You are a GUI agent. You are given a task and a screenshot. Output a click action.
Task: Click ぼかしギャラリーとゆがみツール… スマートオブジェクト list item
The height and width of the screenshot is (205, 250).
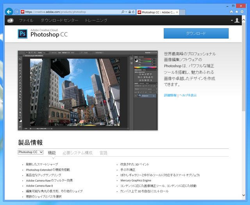pyautogui.click(x=160, y=175)
